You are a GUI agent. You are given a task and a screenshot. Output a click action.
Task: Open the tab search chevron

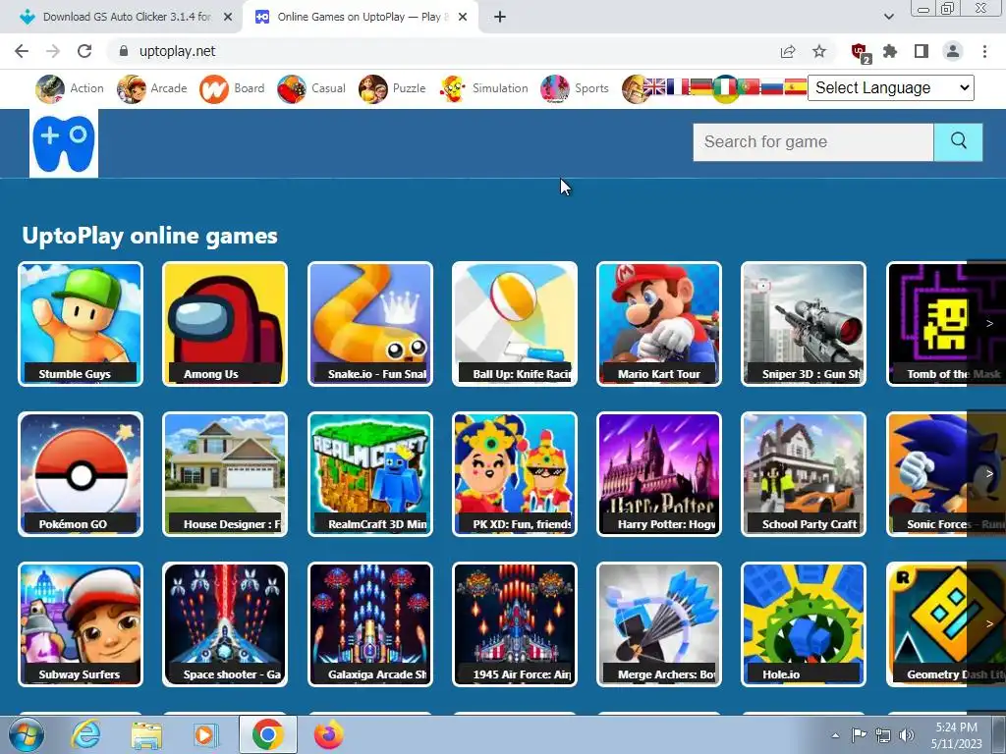coord(888,17)
